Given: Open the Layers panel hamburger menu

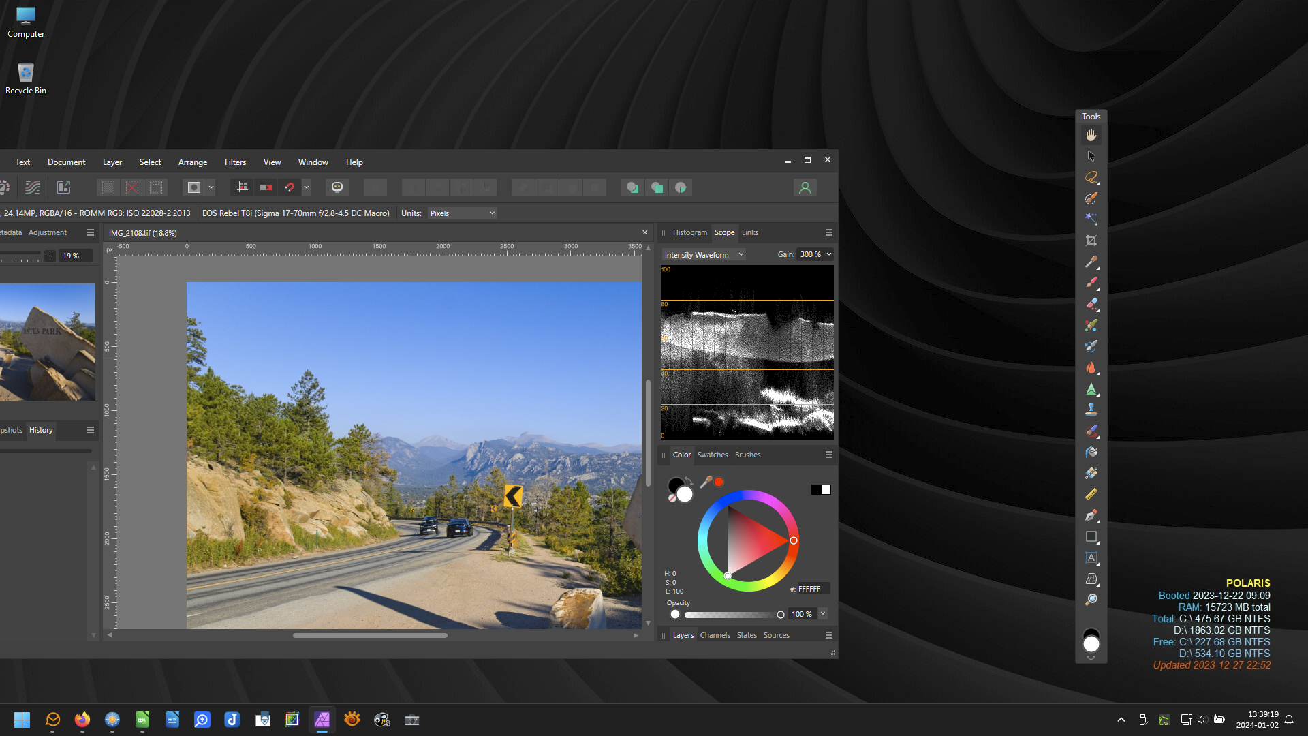Looking at the screenshot, I should 829,635.
